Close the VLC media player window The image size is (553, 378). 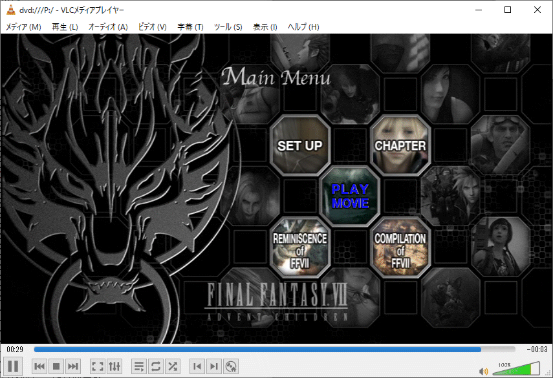(537, 10)
